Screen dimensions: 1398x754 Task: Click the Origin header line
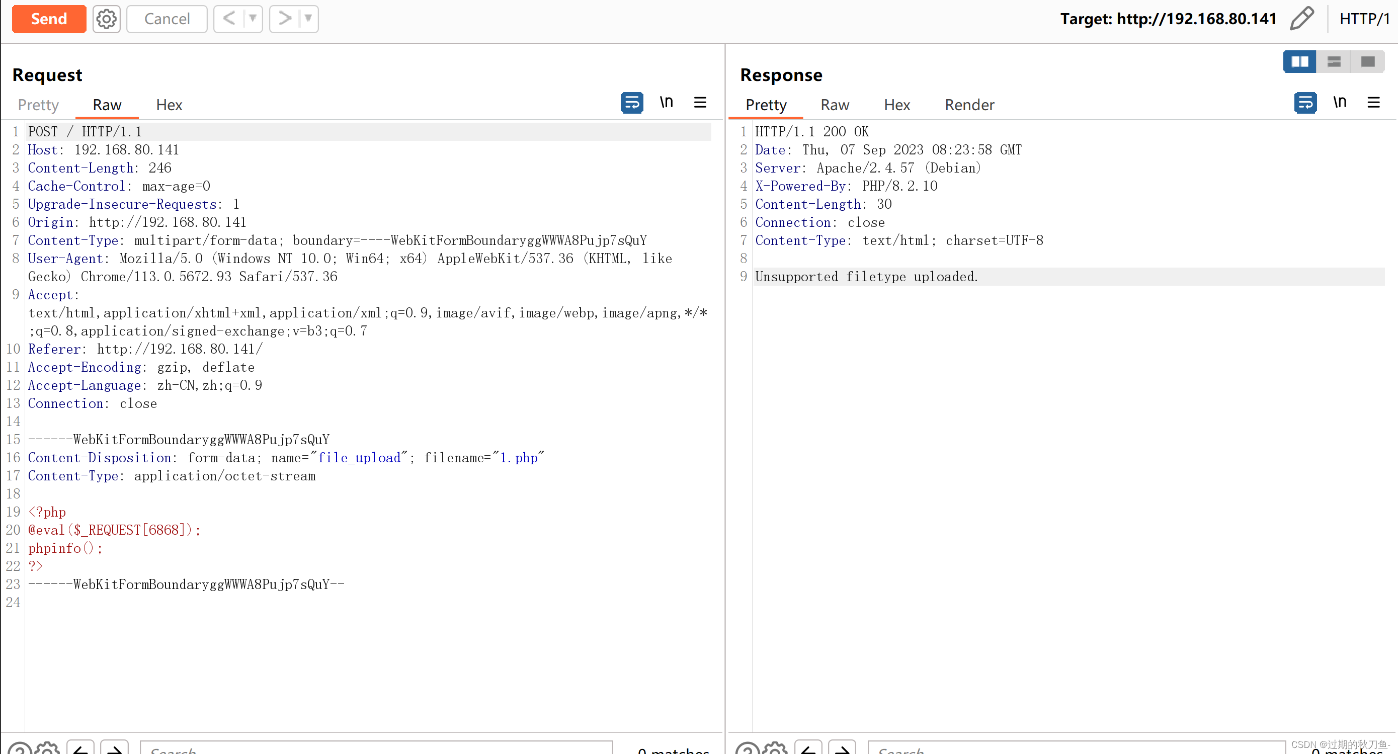point(137,222)
